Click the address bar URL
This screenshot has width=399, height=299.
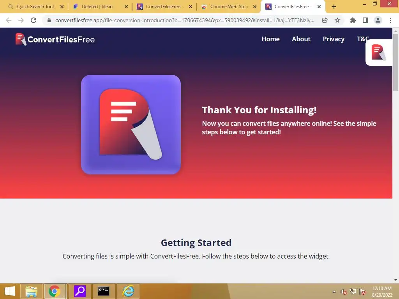(x=185, y=20)
